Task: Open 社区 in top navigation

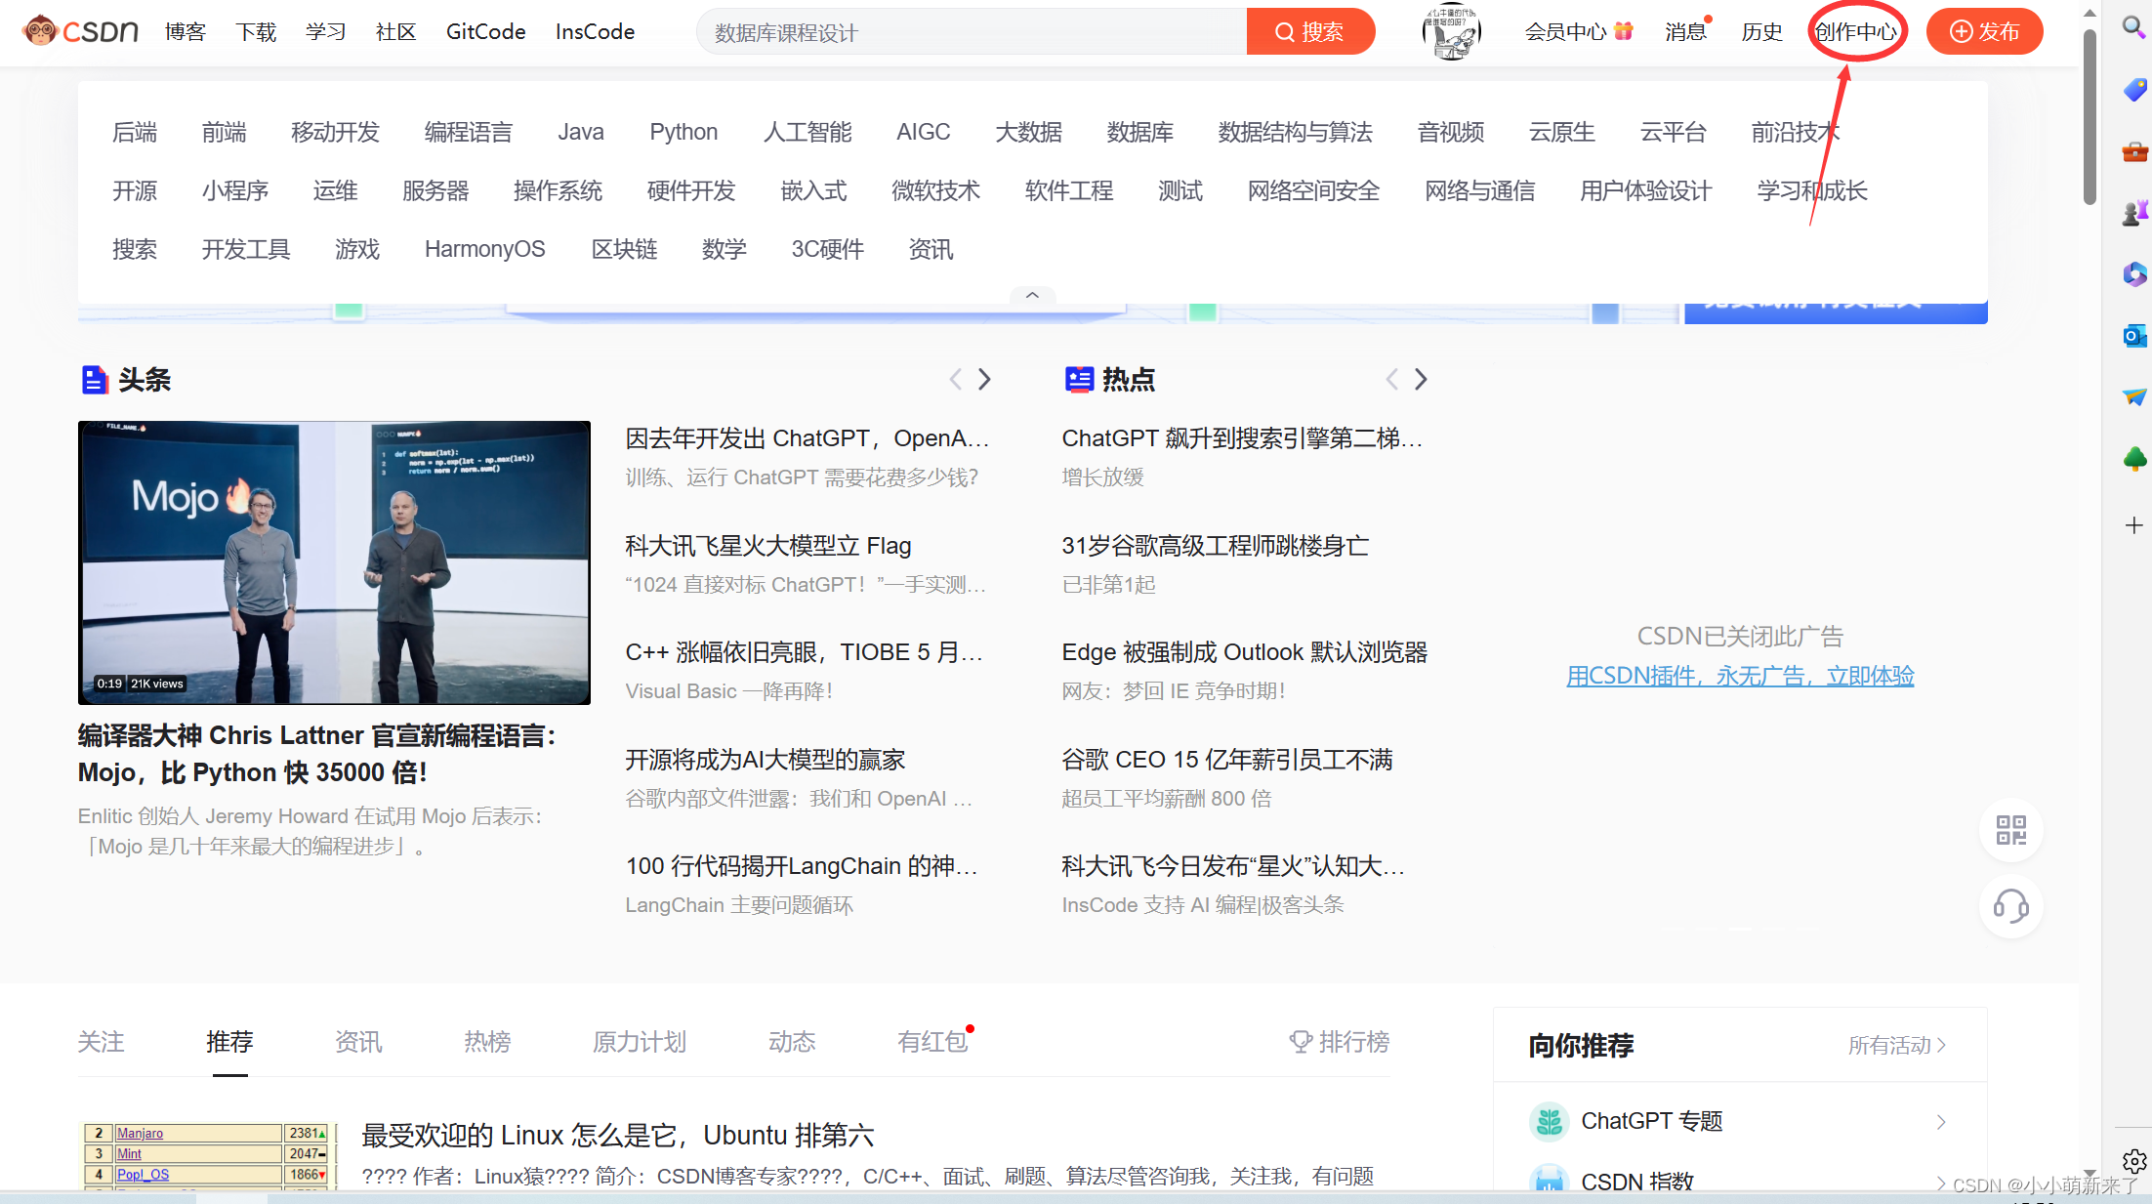Action: coord(396,31)
